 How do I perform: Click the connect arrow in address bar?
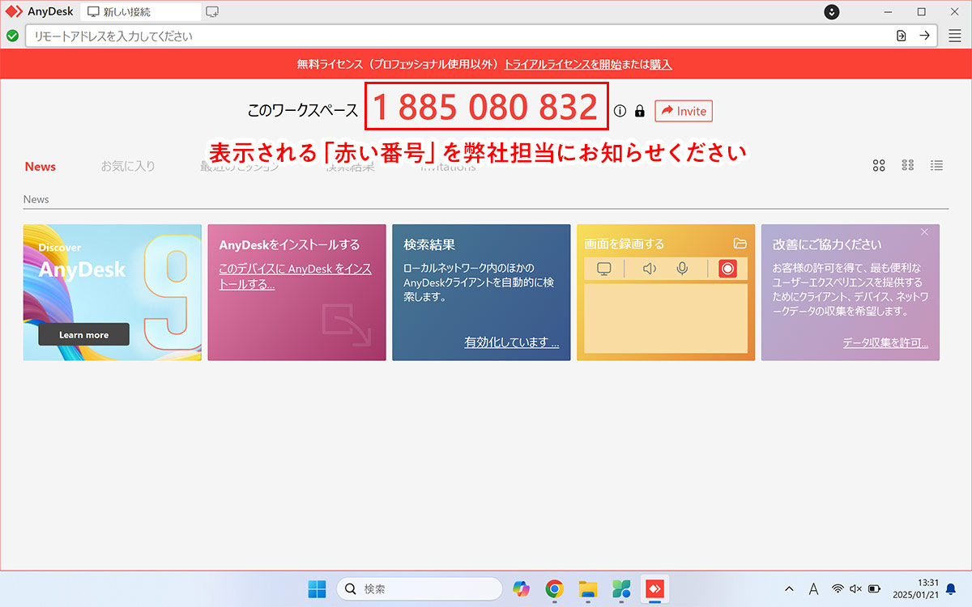[924, 36]
